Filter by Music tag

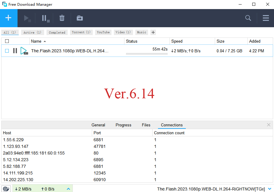tap(142, 32)
